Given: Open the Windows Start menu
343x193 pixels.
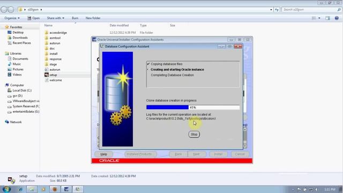Looking at the screenshot, I should point(6,189).
